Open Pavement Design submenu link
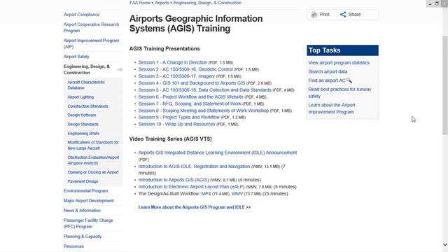Image resolution: width=448 pixels, height=252 pixels. [x=83, y=181]
